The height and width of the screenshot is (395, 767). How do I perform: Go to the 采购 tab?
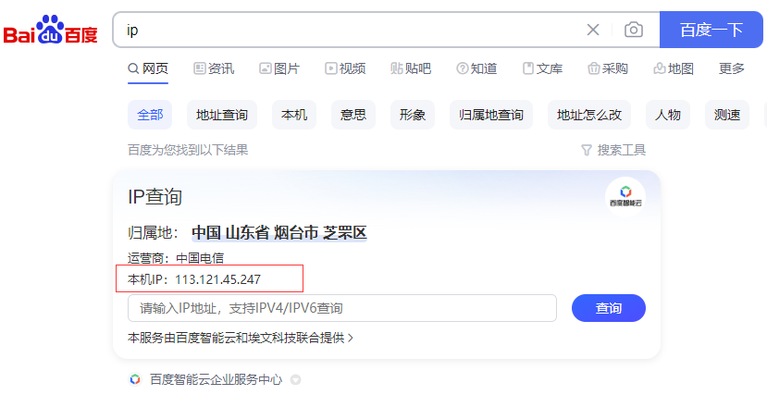pyautogui.click(x=608, y=68)
